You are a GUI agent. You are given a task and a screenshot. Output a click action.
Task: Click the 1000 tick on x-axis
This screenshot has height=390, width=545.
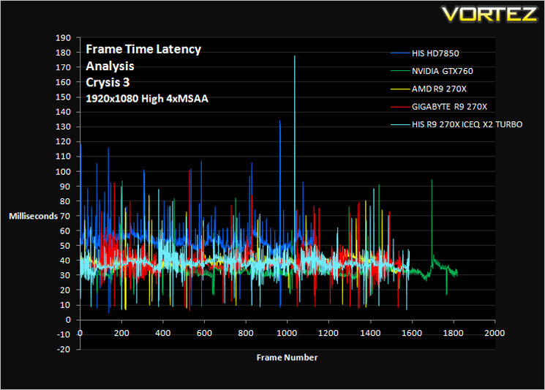[x=287, y=333]
